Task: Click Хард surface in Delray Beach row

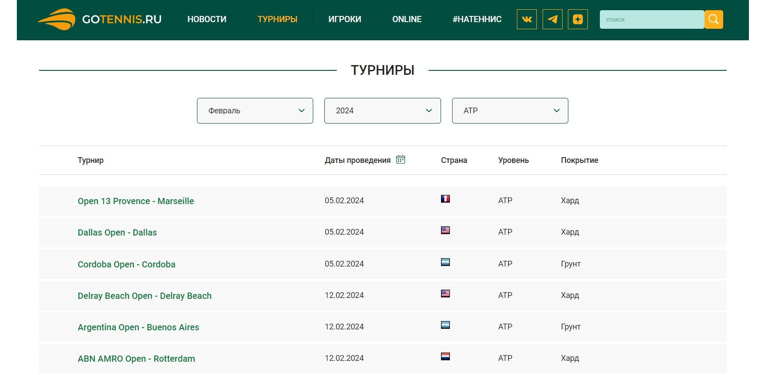Action: [570, 295]
